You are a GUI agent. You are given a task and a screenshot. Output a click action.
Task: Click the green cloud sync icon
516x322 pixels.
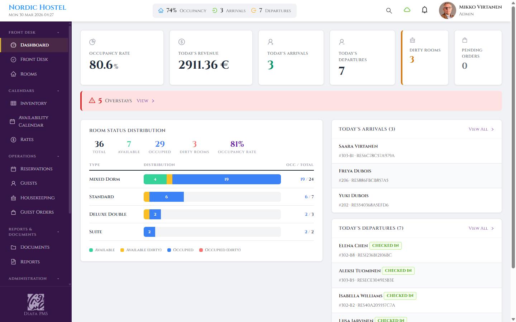click(x=407, y=10)
